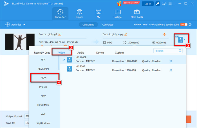Select the Audio format tab
197x128 pixels.
pyautogui.click(x=81, y=53)
